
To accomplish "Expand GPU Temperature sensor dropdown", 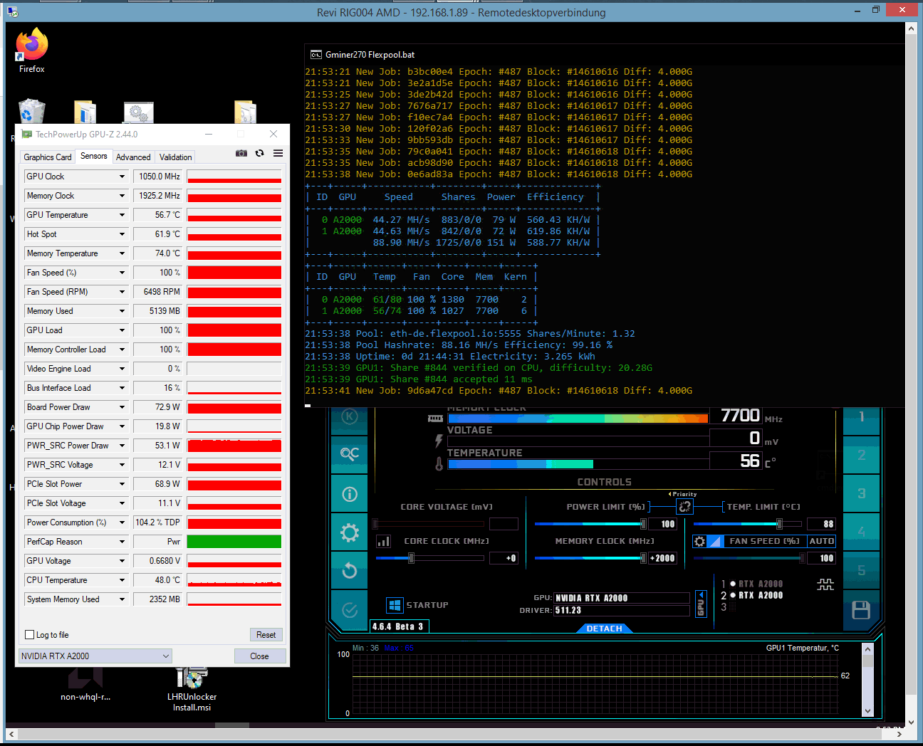I will point(122,215).
